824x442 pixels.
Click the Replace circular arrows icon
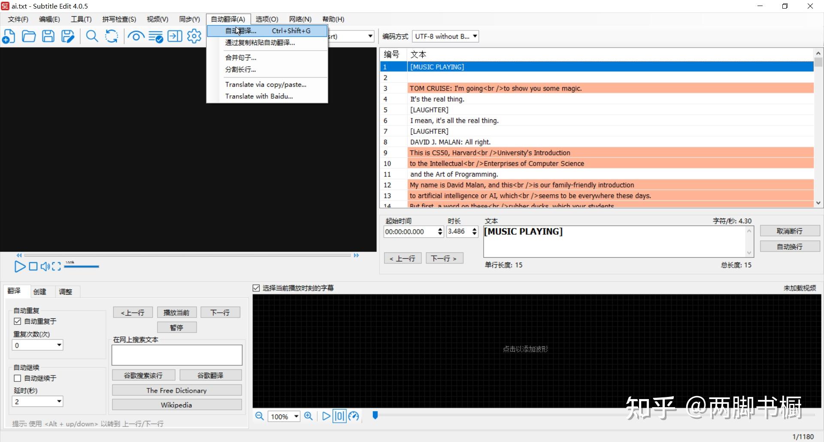tap(112, 36)
